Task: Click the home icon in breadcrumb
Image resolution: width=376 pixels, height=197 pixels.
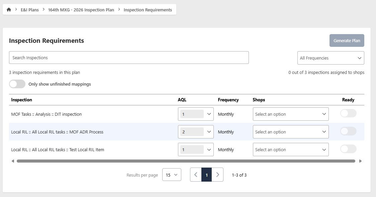Action: pyautogui.click(x=9, y=10)
